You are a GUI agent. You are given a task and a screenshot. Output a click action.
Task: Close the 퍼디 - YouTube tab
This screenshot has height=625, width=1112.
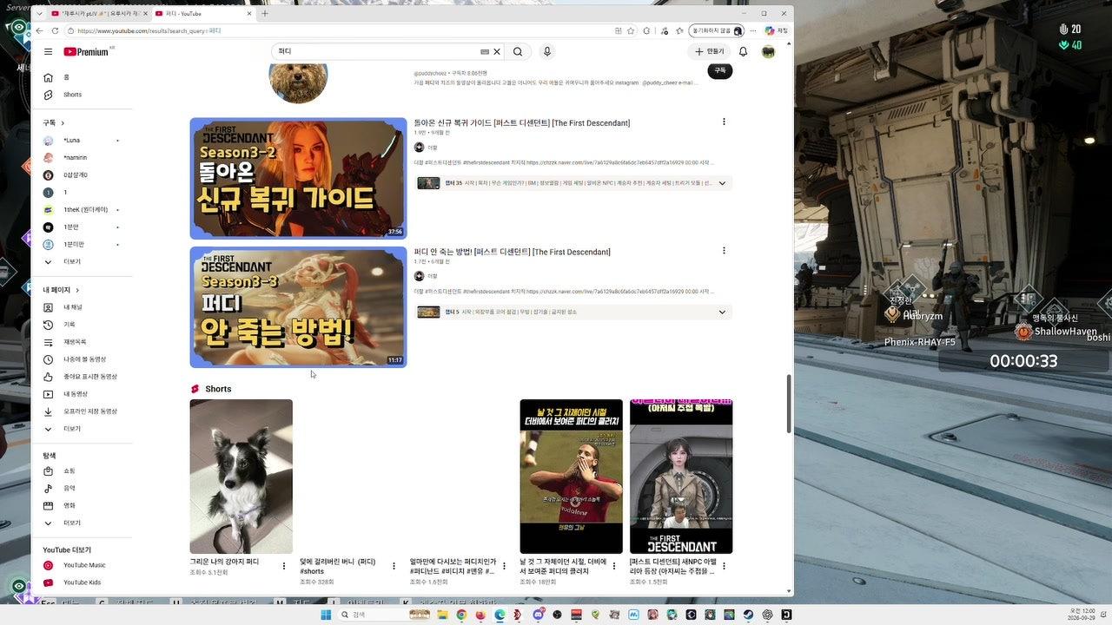[x=249, y=13]
